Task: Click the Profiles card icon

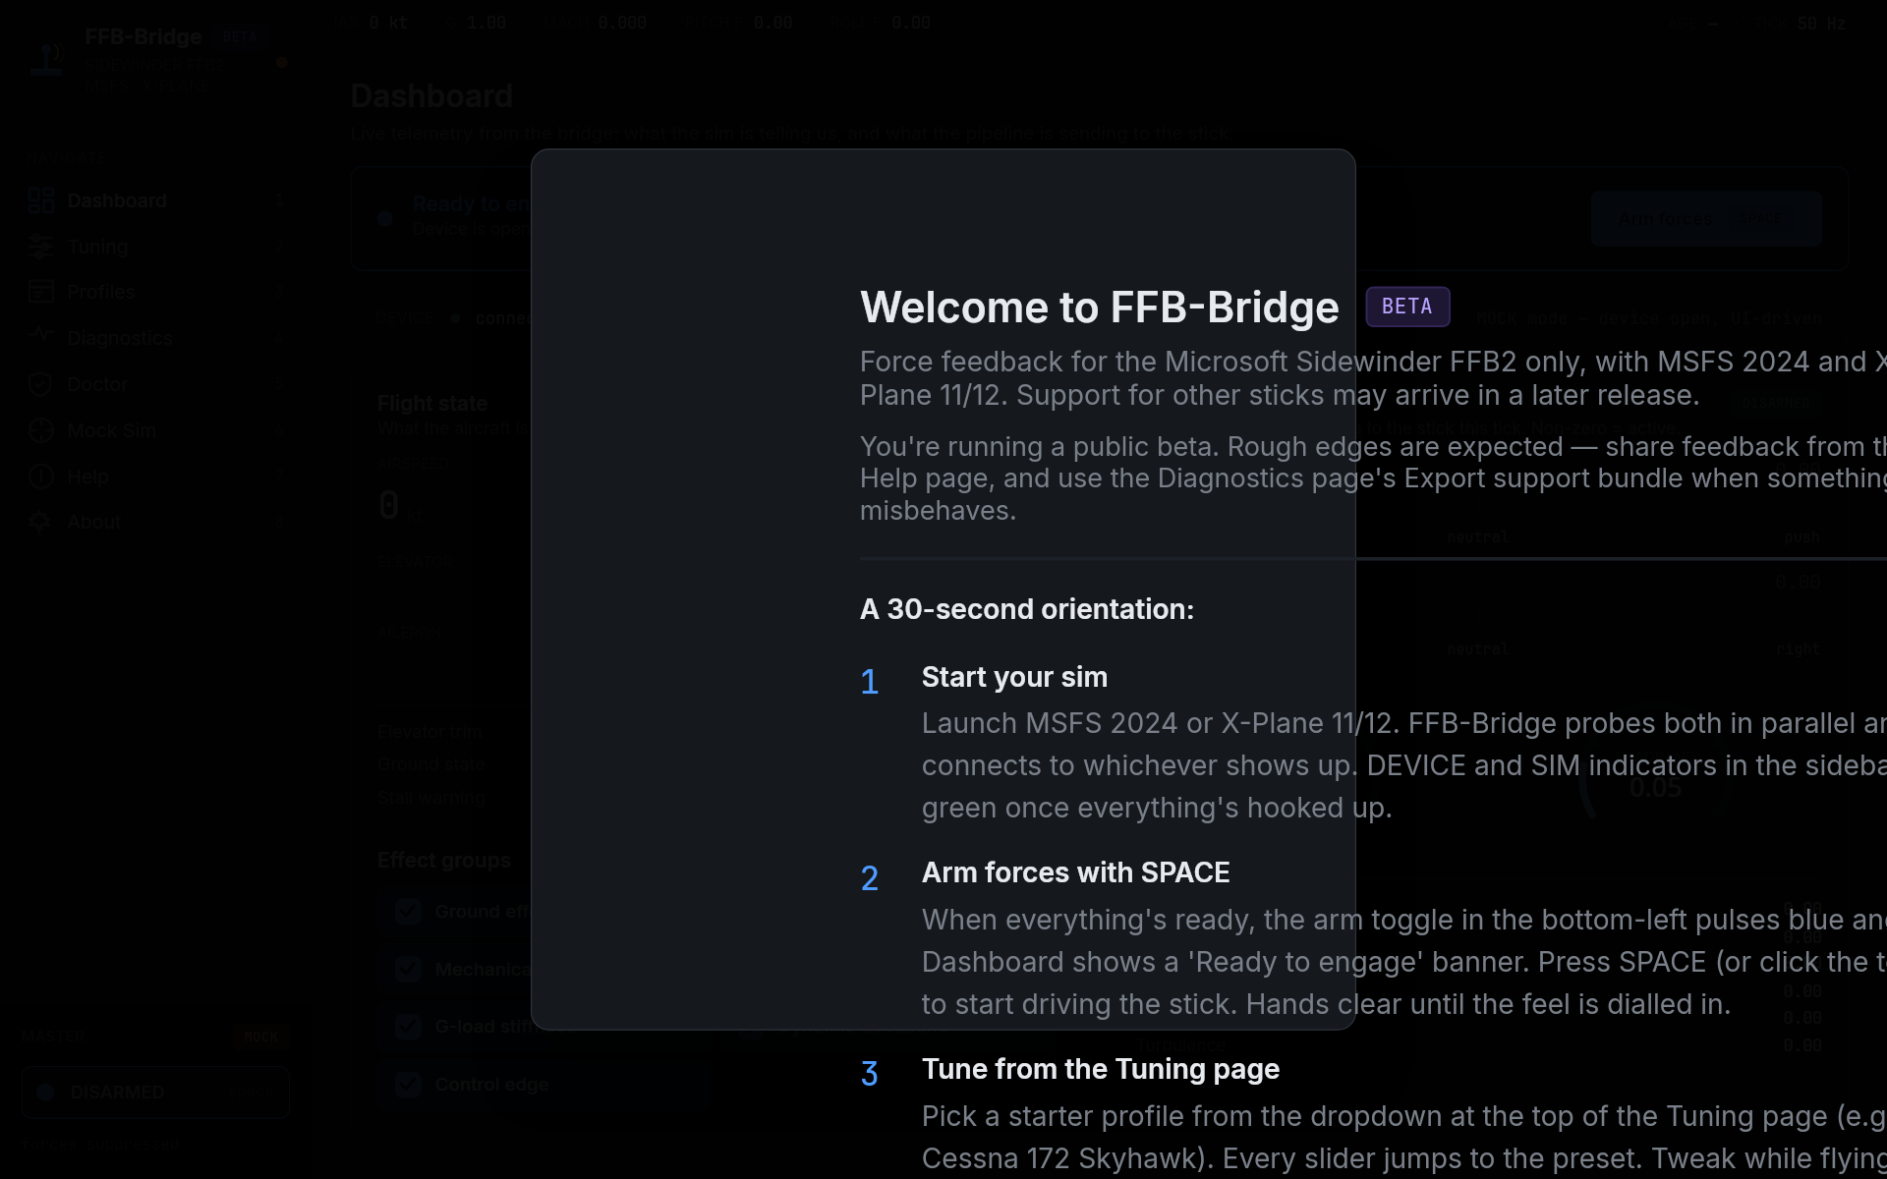Action: pos(40,292)
